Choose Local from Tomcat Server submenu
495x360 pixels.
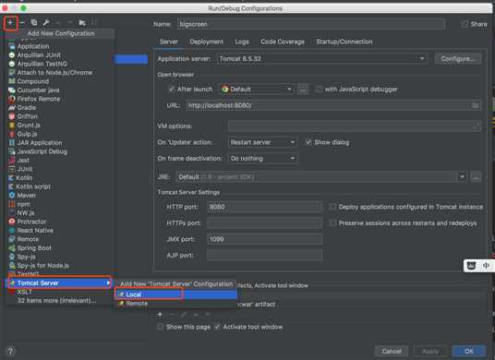coord(175,294)
